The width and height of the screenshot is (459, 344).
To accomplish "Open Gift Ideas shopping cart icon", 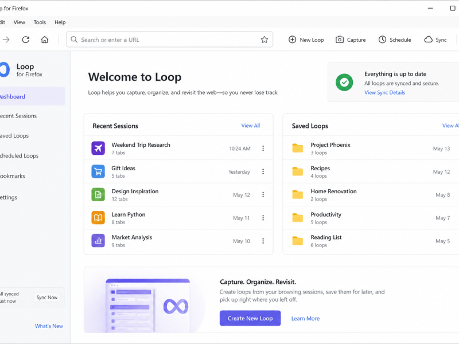I will point(98,171).
